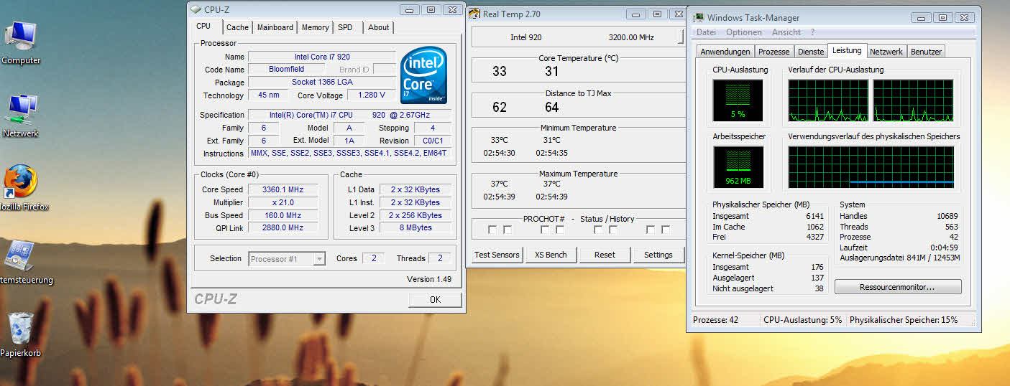Open the ? help menu in Task-Manager

tap(812, 32)
